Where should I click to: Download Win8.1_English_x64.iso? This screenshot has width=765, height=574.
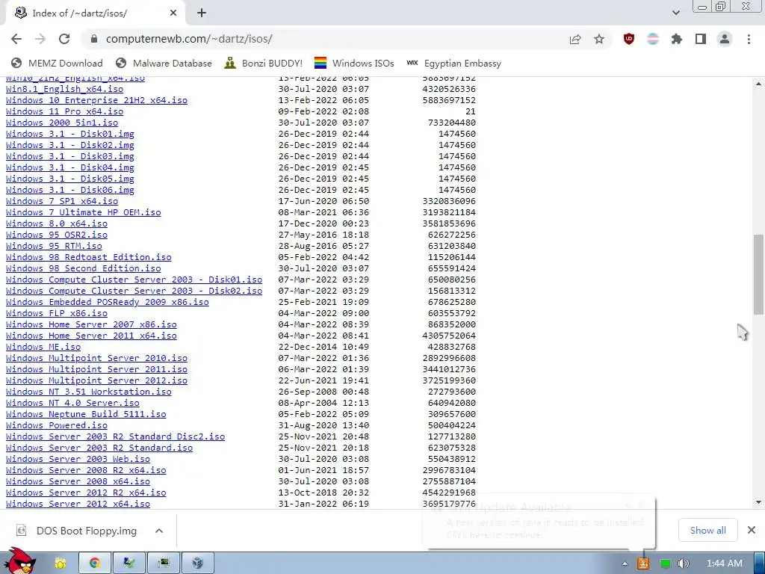click(64, 89)
